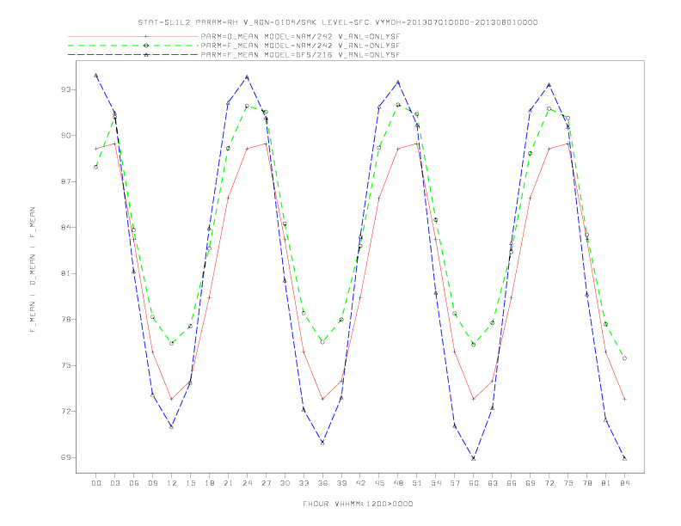681x526 pixels.
Task: Click blue GFS triangle data point at hour 00
Action: [96, 76]
